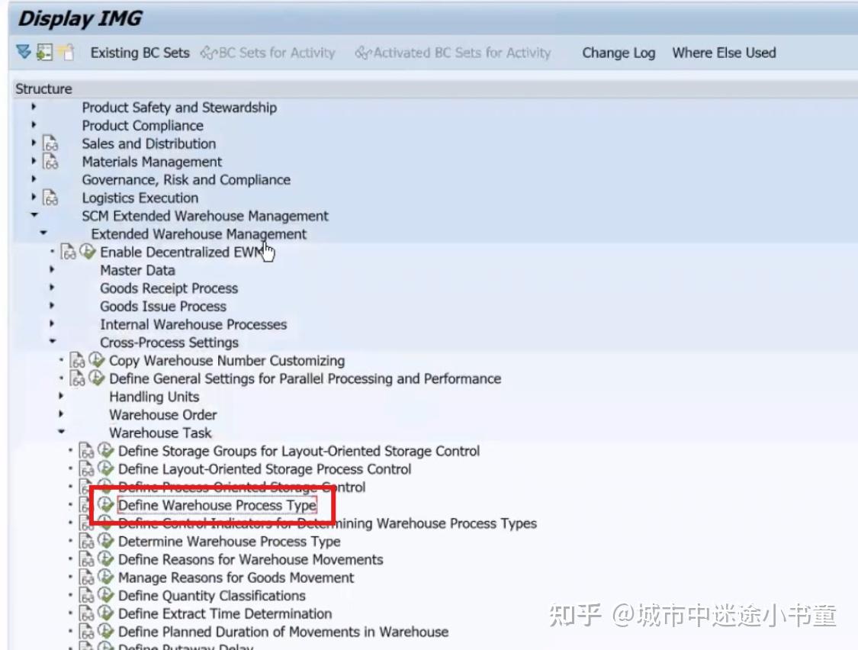Select Manage Reasons for Goods Movement text
The height and width of the screenshot is (650, 858).
(236, 578)
